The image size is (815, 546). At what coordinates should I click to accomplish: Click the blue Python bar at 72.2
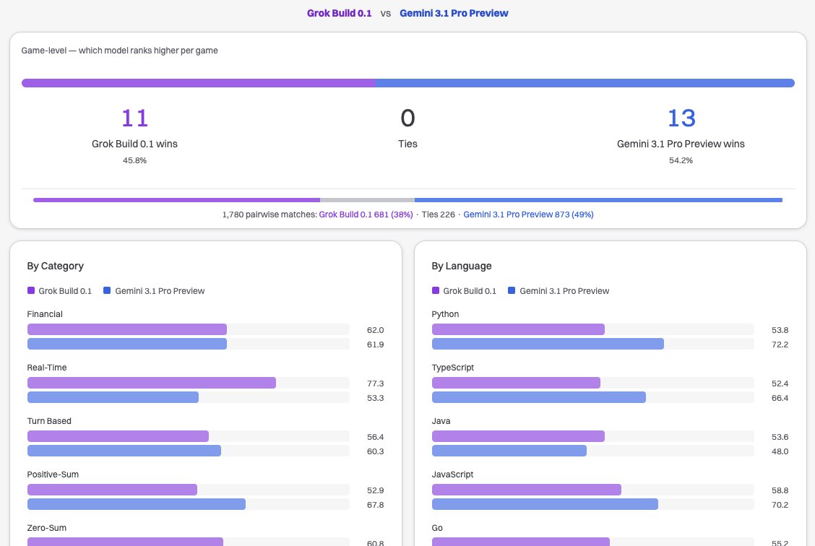point(548,344)
